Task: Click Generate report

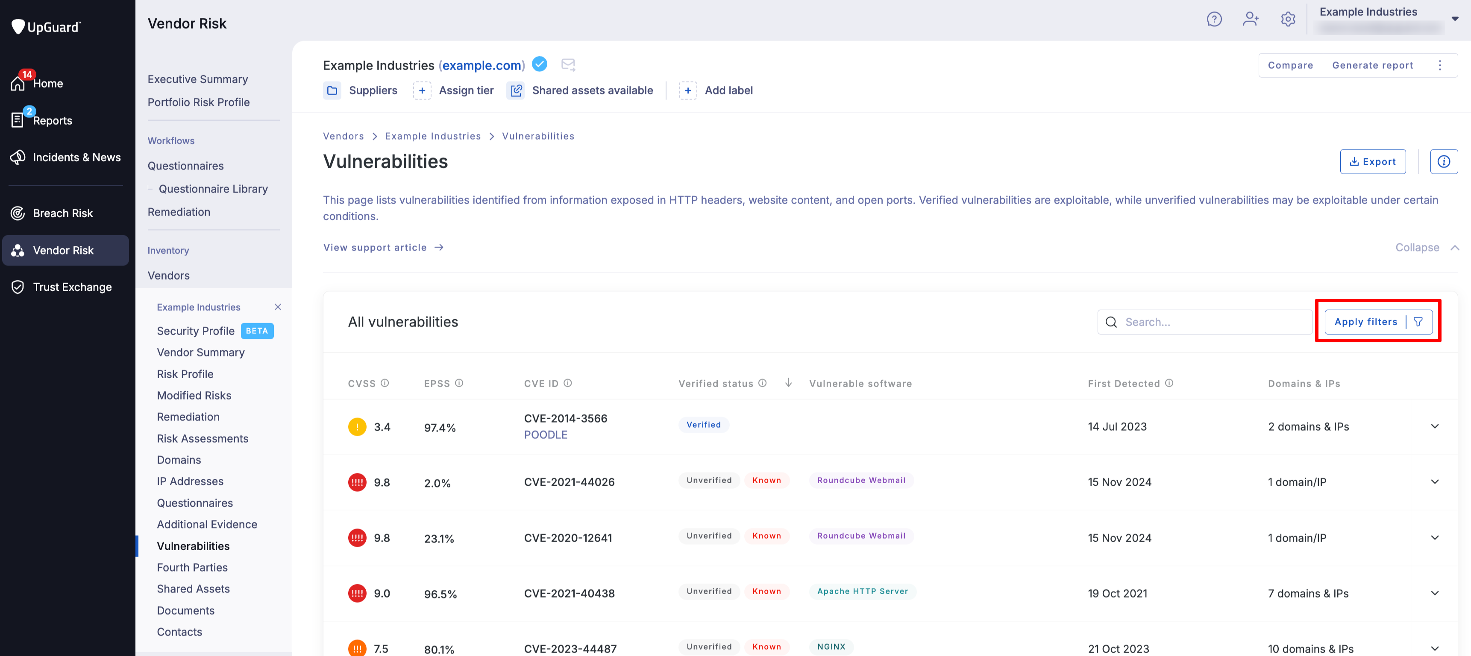Action: click(x=1373, y=65)
